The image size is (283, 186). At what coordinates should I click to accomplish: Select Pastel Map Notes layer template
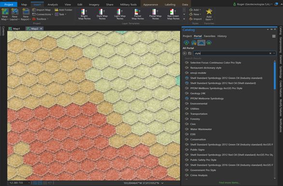(x=156, y=14)
